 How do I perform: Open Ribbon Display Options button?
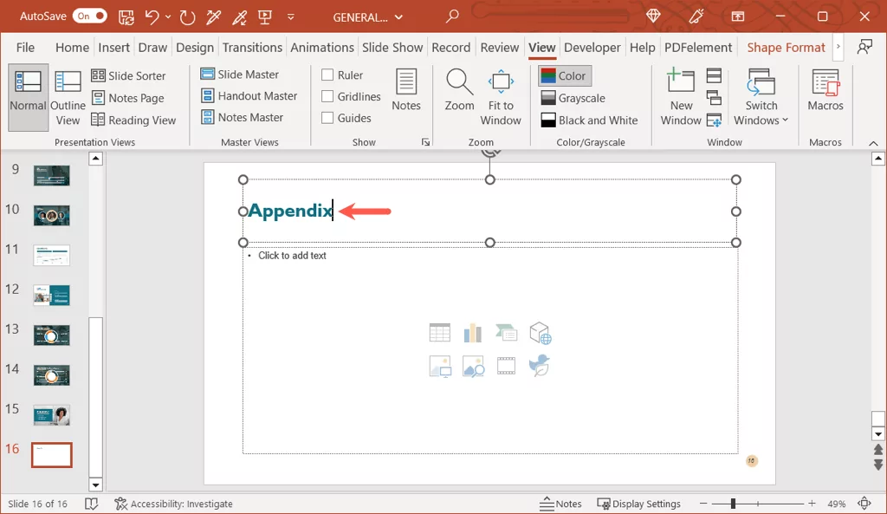click(738, 16)
